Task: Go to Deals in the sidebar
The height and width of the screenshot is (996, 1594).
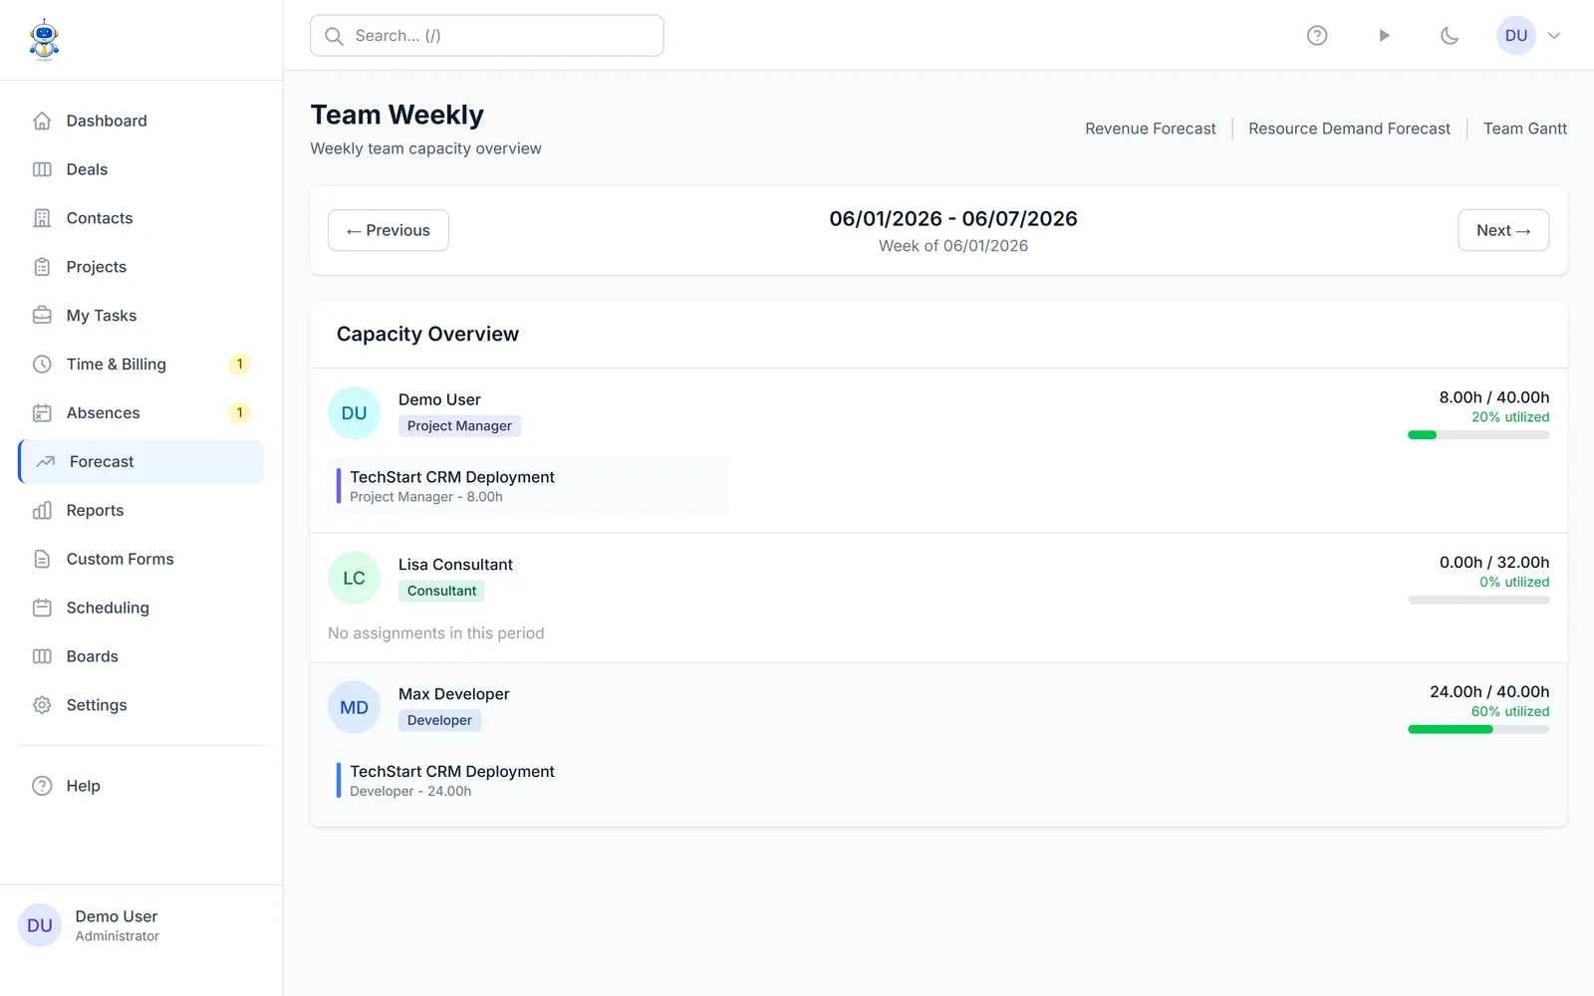Action: point(140,169)
